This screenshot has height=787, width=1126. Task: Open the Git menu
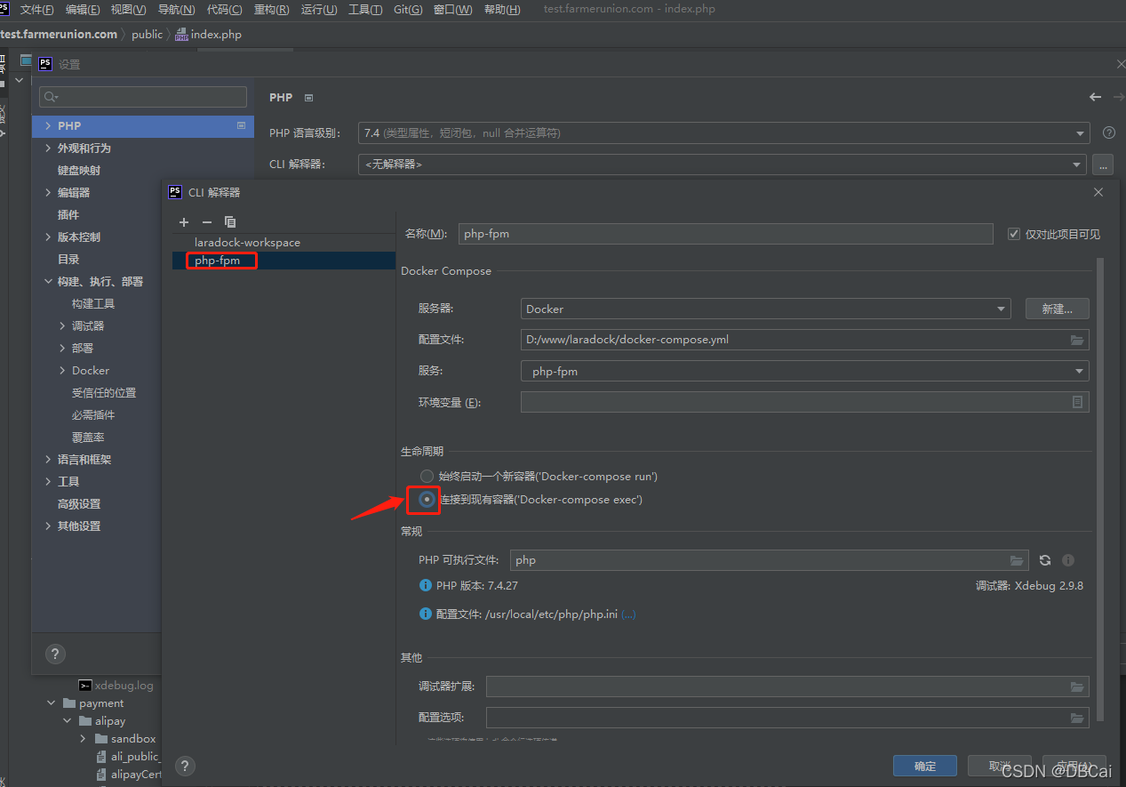point(408,9)
